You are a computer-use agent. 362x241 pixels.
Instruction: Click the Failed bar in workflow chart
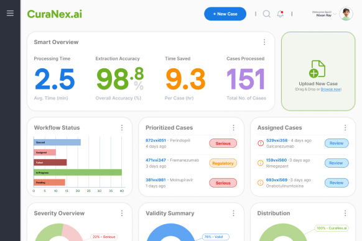50,162
